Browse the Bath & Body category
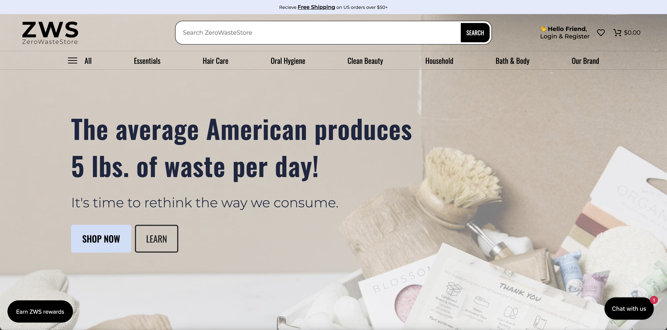The image size is (667, 330). coord(512,61)
